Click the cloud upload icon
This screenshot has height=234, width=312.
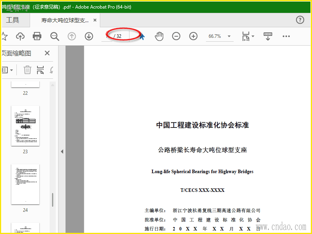click(x=20, y=36)
